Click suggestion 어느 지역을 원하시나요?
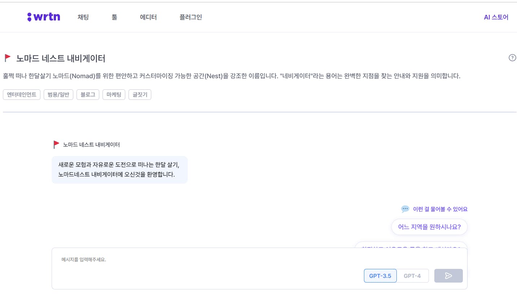The width and height of the screenshot is (517, 306). pos(429,227)
